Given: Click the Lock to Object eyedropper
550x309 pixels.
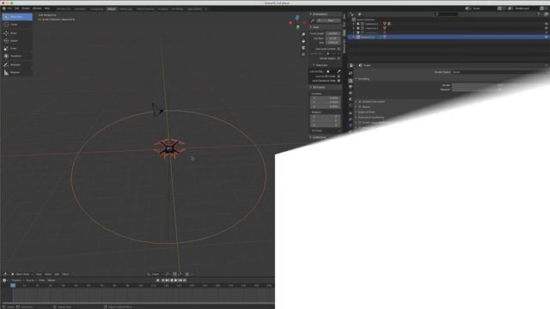Looking at the screenshot, I should (x=339, y=71).
